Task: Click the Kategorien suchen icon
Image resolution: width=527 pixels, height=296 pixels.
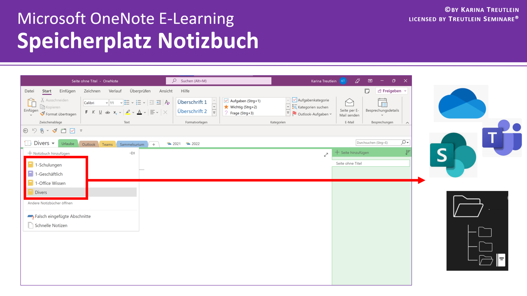Action: [295, 107]
